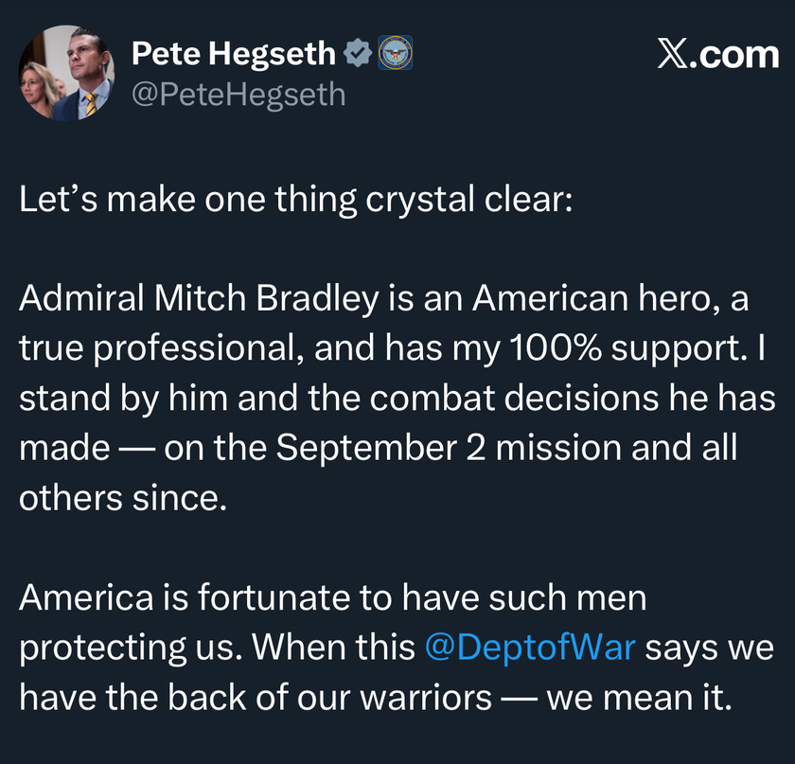Screen dimensions: 795x764
Task: Follow the @DeptofWar mention link
Action: coord(529,648)
